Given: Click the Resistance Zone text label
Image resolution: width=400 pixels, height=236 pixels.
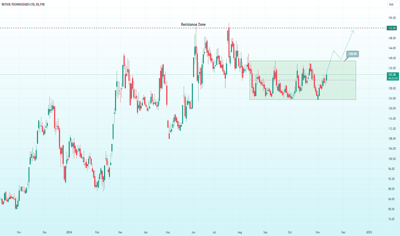Looking at the screenshot, I should [193, 24].
